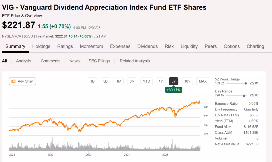Image resolution: width=272 pixels, height=162 pixels.
Task: Open the Options tab
Action: click(232, 46)
